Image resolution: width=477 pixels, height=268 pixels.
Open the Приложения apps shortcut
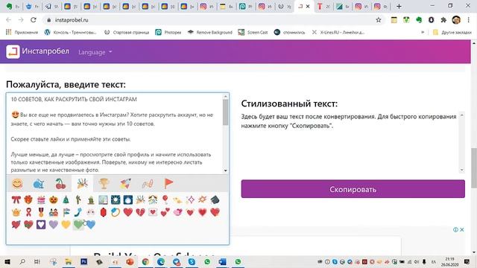point(22,32)
